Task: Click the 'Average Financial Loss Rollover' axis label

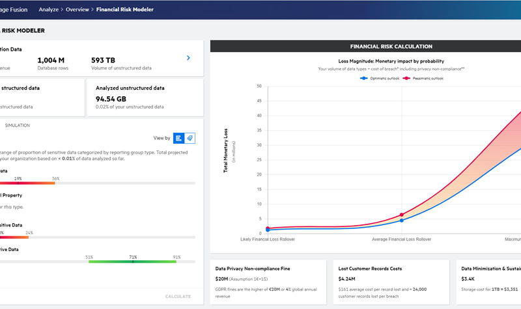Action: 401,239
